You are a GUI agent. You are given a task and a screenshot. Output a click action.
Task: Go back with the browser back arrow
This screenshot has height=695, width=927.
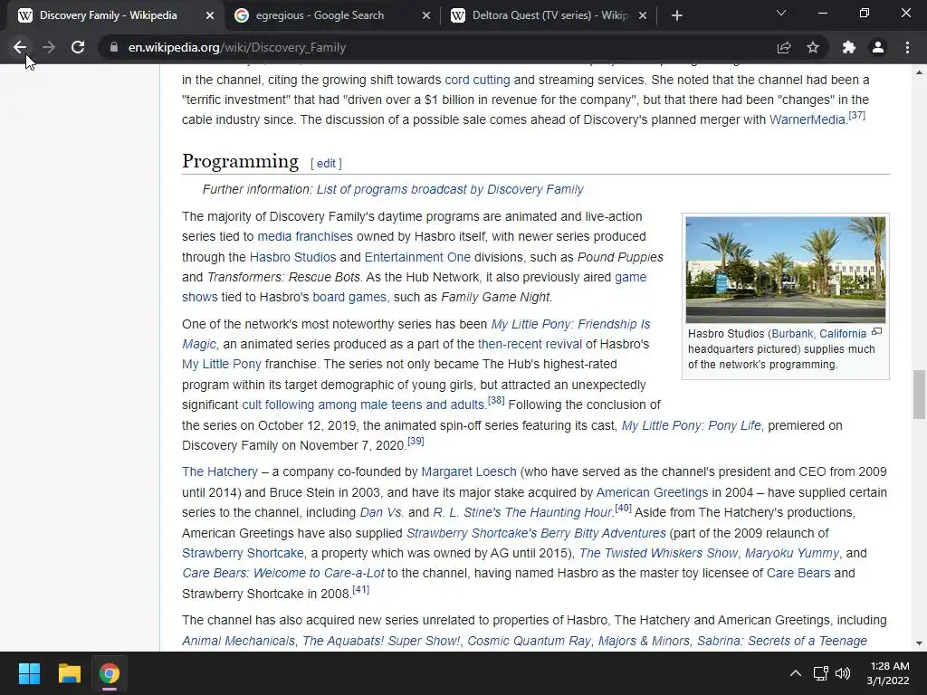point(20,47)
